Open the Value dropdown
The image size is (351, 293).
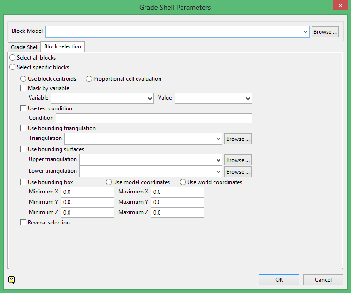tap(248, 99)
